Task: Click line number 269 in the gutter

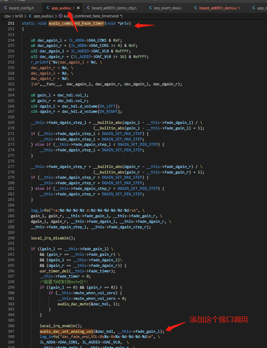Action: (11, 122)
